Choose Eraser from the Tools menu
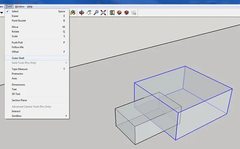The image size is (240, 149). (37, 16)
